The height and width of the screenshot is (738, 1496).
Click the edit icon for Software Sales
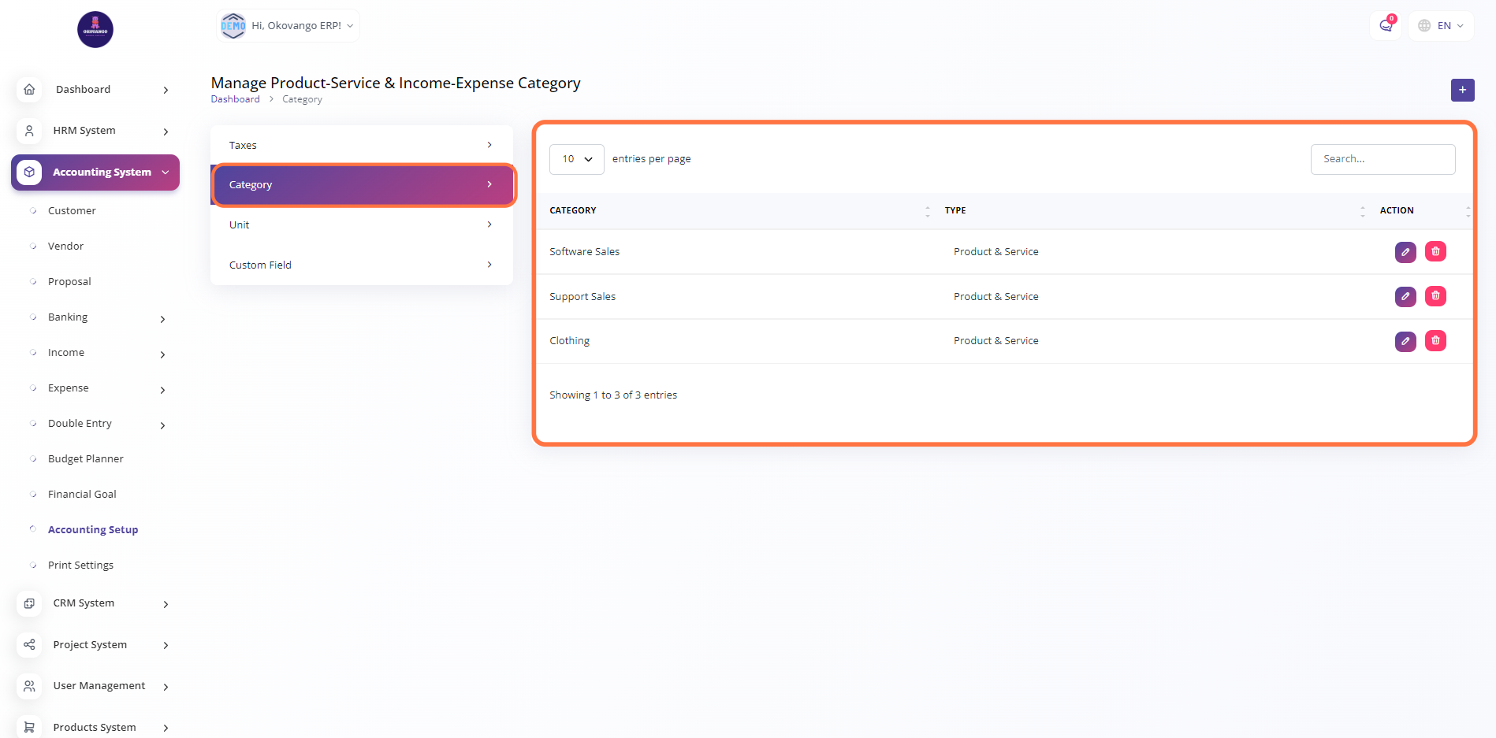1405,252
